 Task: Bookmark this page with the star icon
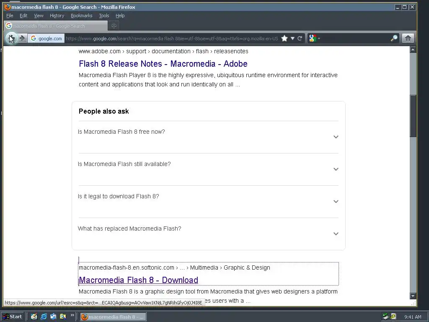284,38
